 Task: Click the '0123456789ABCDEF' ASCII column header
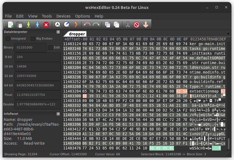click(208, 39)
